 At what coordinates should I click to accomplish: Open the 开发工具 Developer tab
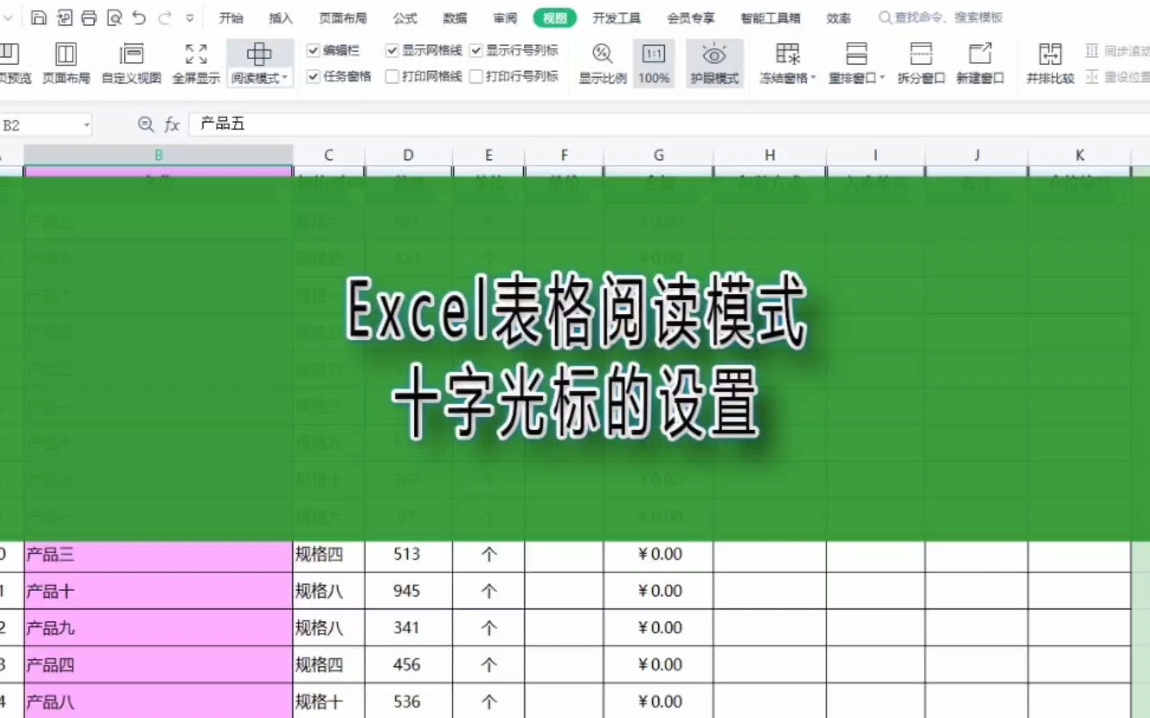616,18
